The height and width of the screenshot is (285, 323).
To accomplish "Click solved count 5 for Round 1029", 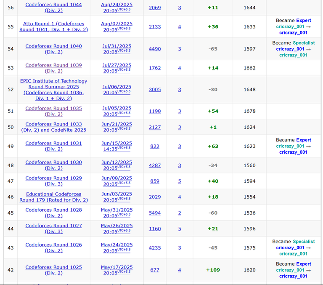I will pyautogui.click(x=180, y=181).
